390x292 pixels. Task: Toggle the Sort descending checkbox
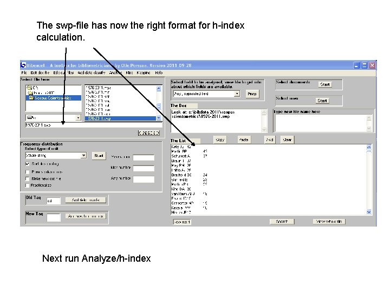[x=28, y=164]
